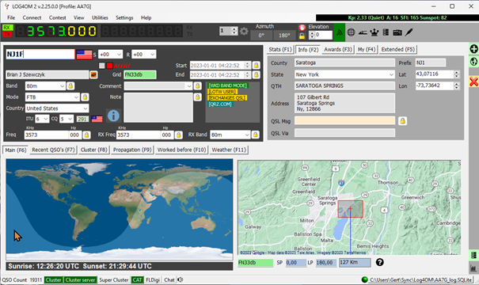This screenshot has width=479, height=285.
Task: Click the green database status indicator
Action: coord(364,279)
